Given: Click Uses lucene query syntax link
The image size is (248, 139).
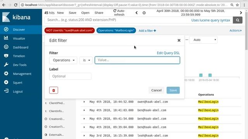Looking at the screenshot, I should point(211,20).
